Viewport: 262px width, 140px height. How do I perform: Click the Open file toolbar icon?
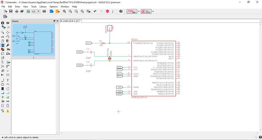[6, 11]
